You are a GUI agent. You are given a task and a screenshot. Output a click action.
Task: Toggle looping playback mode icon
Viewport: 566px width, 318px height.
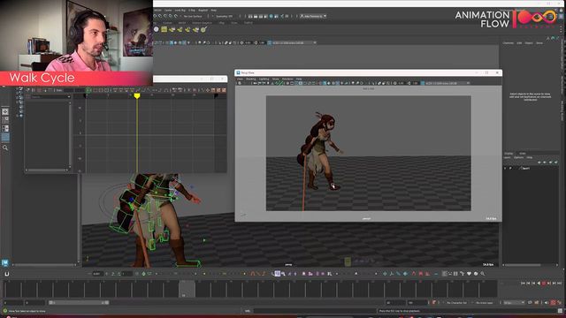tap(530, 303)
